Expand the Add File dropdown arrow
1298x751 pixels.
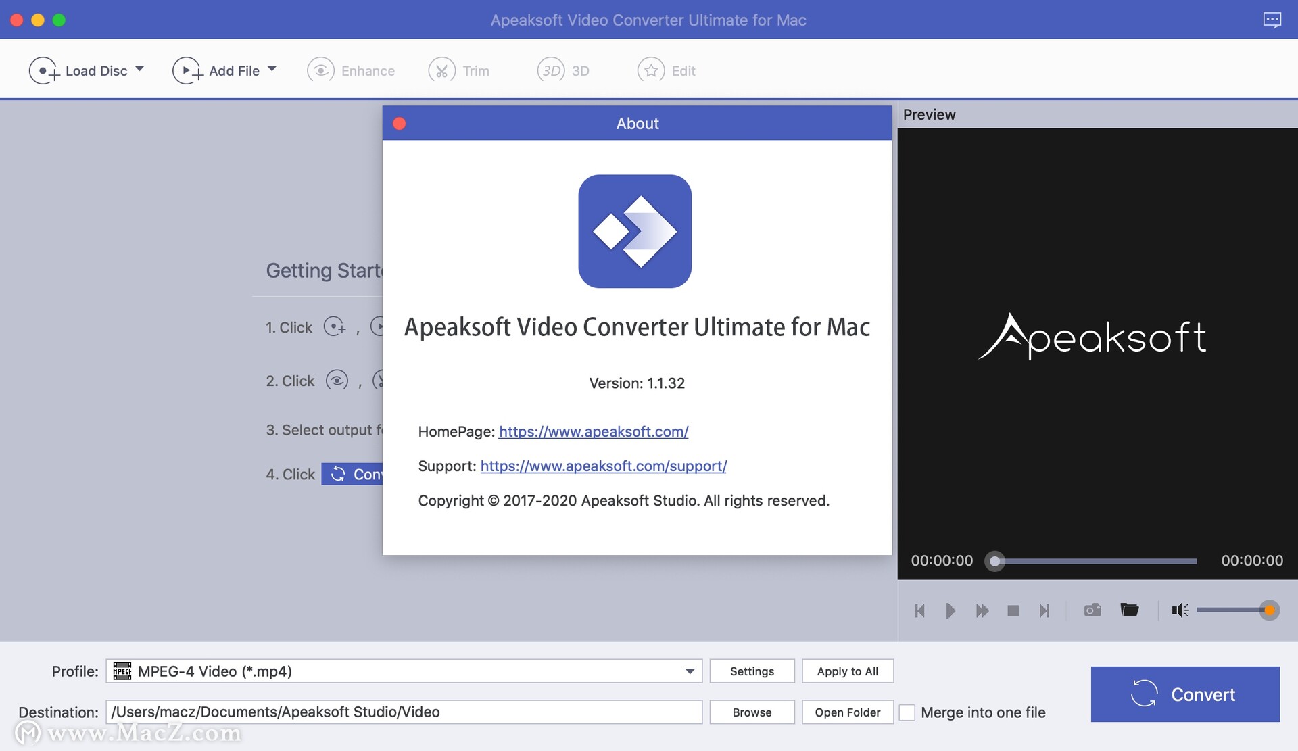point(272,69)
